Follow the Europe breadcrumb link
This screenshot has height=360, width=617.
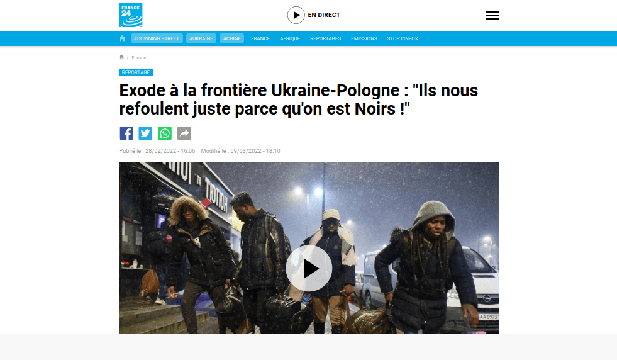tap(138, 58)
